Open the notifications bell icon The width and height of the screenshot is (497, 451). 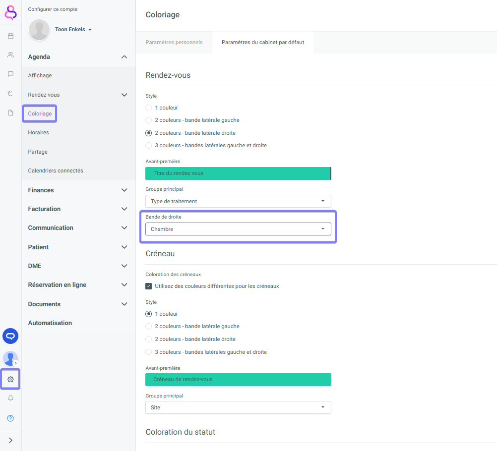coord(10,398)
